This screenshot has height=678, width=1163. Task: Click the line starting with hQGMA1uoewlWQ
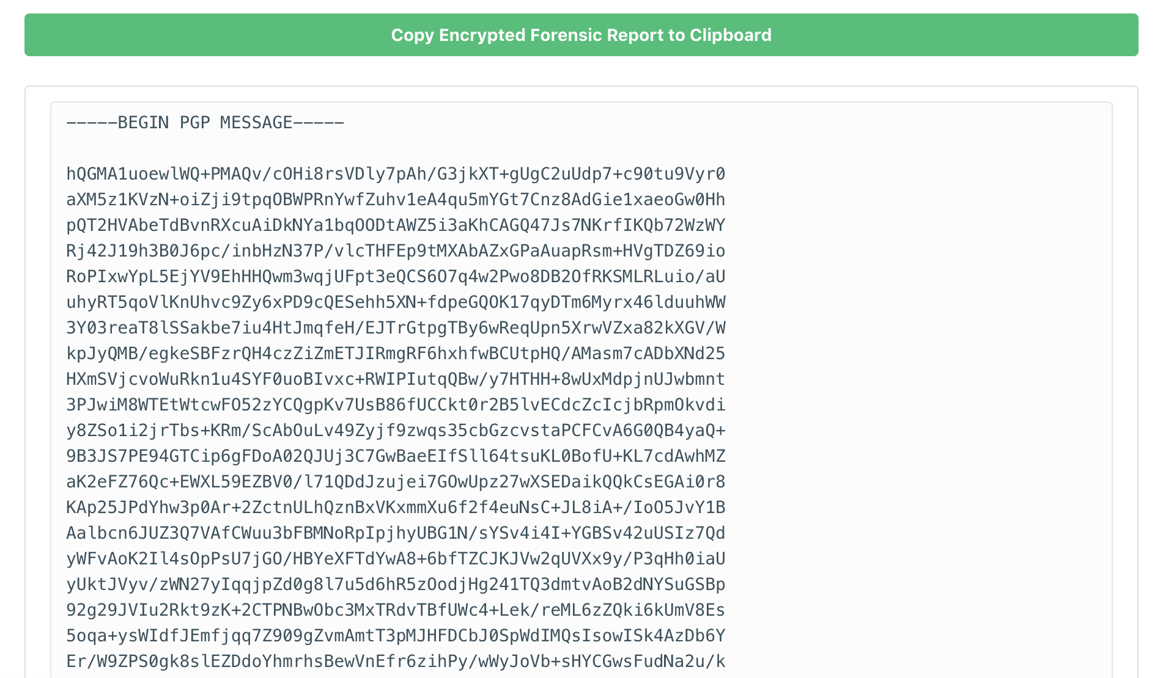[x=395, y=174]
